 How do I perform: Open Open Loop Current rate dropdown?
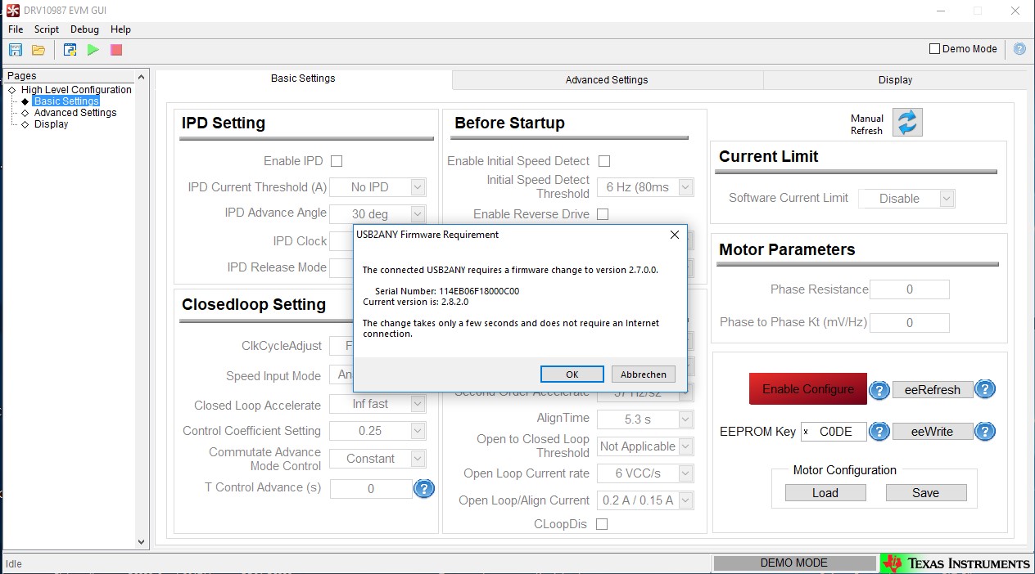(x=686, y=473)
